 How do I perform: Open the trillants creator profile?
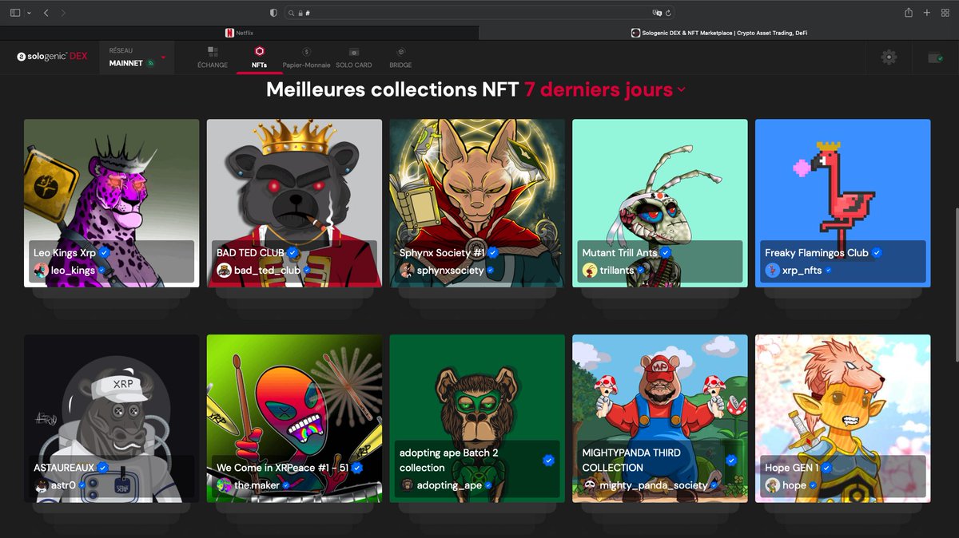[617, 271]
